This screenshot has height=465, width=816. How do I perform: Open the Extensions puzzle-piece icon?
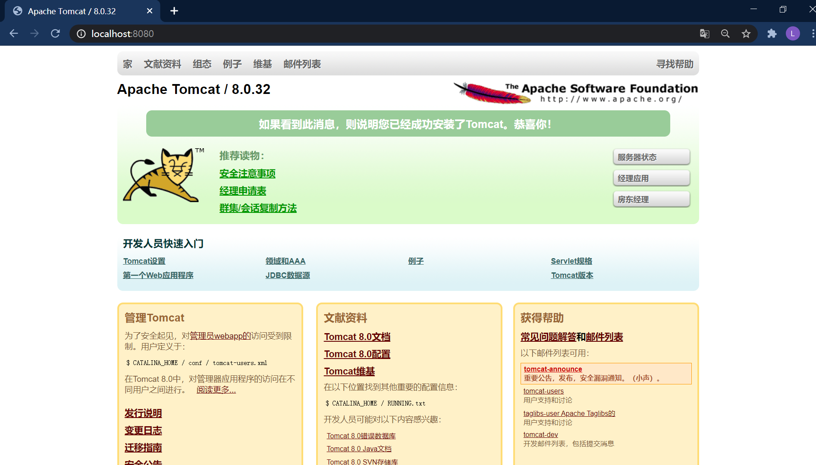point(772,33)
